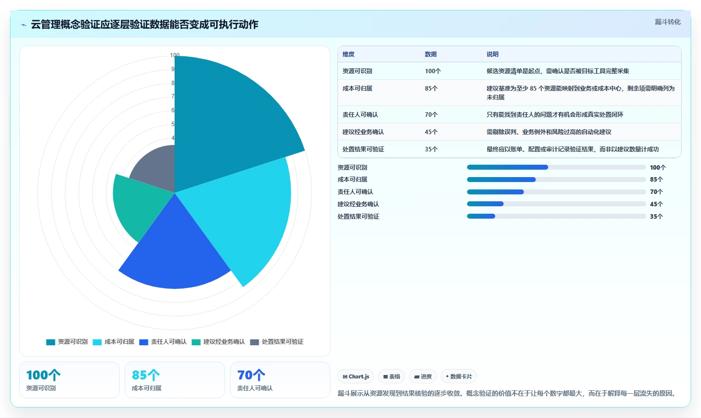
Task: Toggle the 处置结果可验证 legend swatch
Action: (x=254, y=342)
